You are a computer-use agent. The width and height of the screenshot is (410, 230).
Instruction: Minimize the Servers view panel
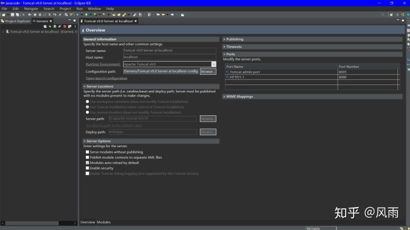(69, 21)
